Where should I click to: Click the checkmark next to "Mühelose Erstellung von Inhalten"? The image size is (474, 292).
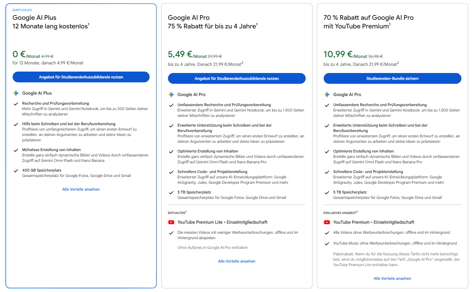point(15,150)
